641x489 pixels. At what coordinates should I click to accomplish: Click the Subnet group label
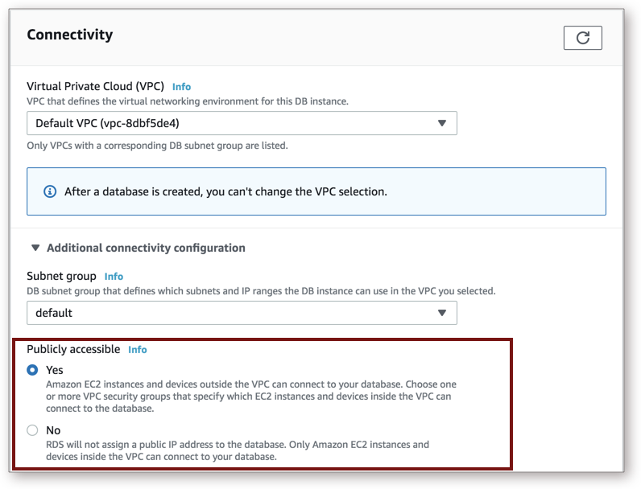pos(62,277)
